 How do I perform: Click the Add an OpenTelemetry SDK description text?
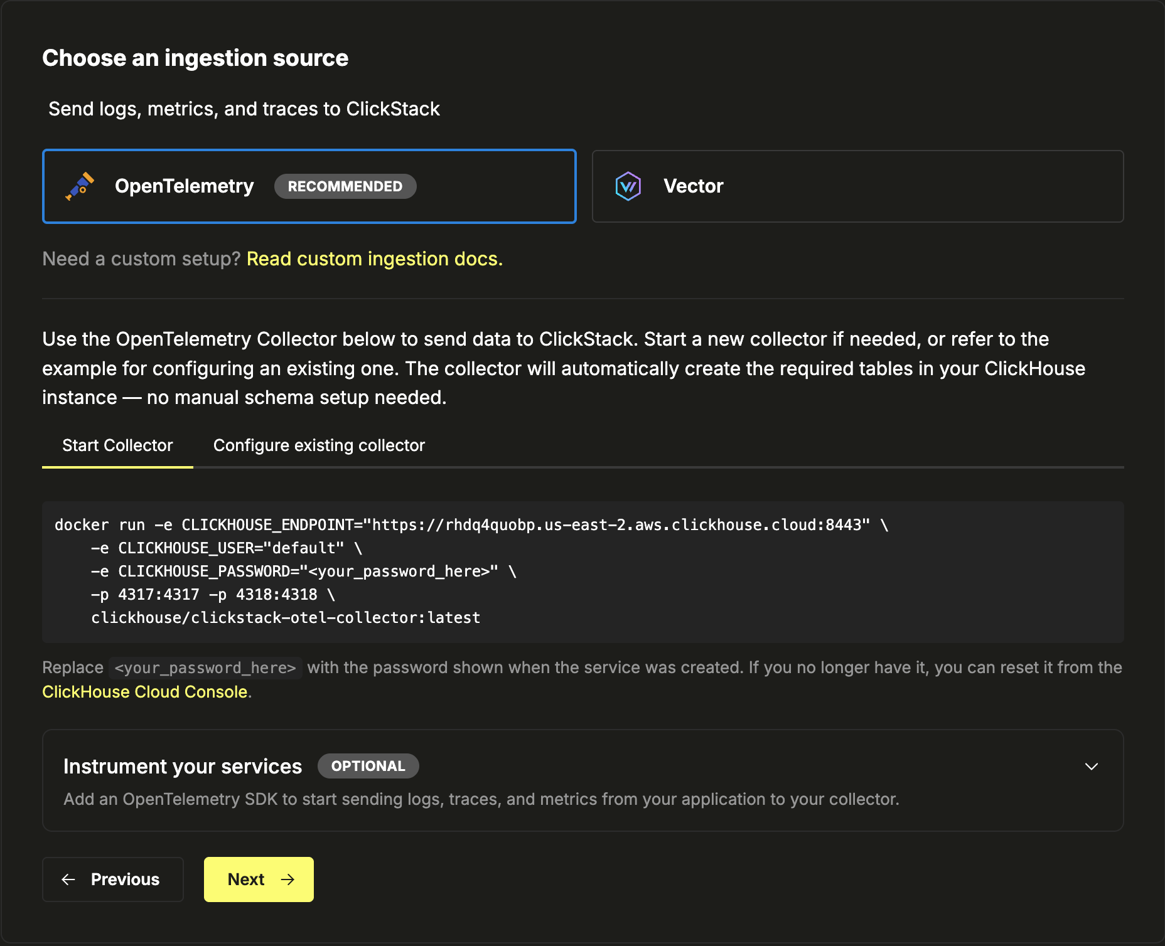click(x=481, y=799)
